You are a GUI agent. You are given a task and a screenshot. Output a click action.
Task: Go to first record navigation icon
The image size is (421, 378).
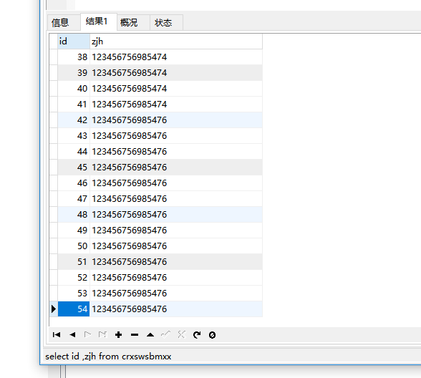(57, 335)
